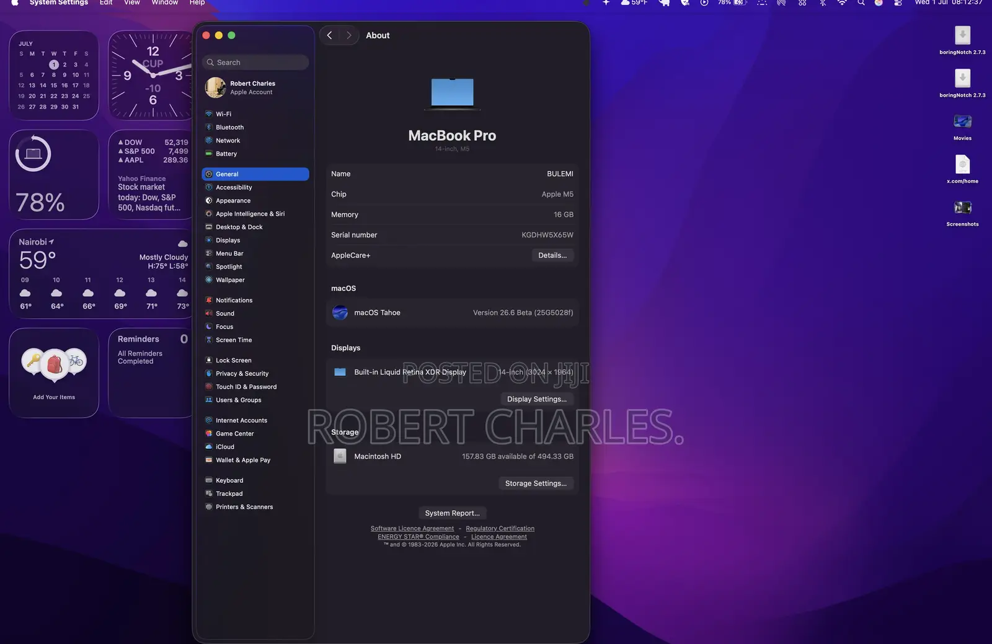Click the Wi-Fi icon in menu bar
Image resolution: width=992 pixels, height=644 pixels.
(x=842, y=3)
